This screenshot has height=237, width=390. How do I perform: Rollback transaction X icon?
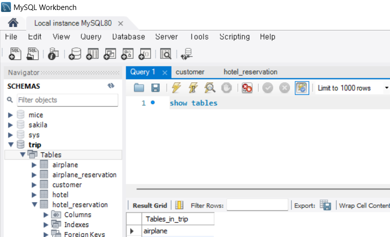[284, 88]
